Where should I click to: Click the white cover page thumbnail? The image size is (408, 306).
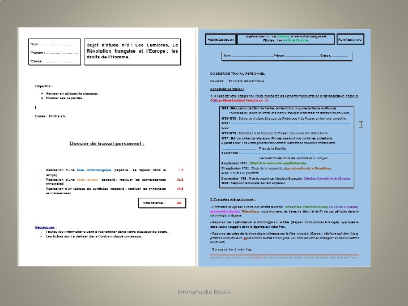[x=107, y=147]
